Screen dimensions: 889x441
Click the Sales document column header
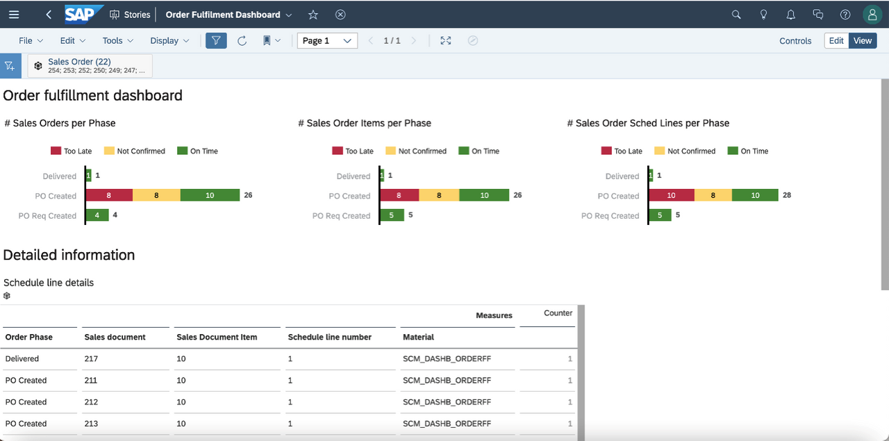[115, 337]
